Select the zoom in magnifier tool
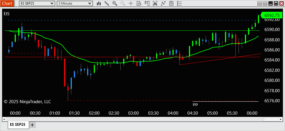The width and height of the screenshot is (285, 131). (115, 3)
